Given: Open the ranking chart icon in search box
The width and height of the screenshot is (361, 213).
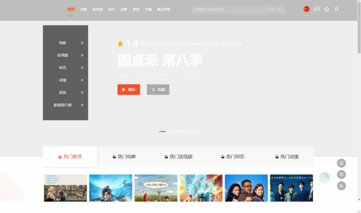Looking at the screenshot, I should coord(279,9).
